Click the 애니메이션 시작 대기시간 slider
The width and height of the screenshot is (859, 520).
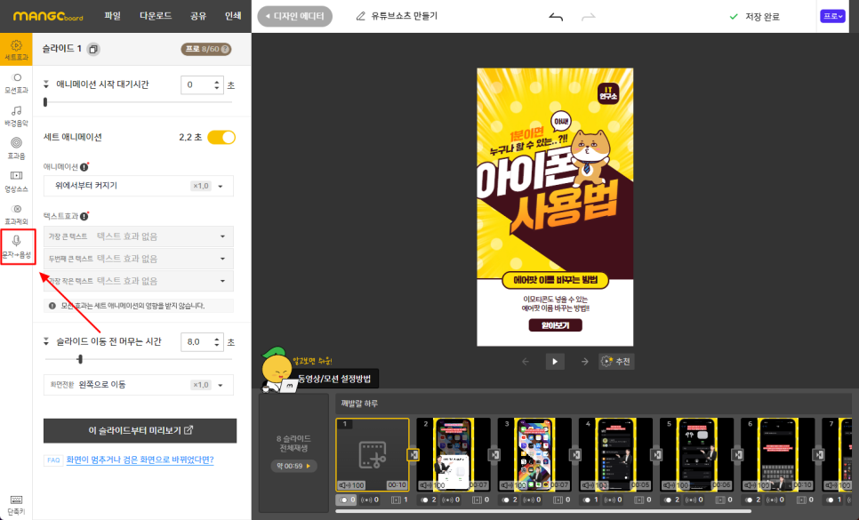point(139,102)
